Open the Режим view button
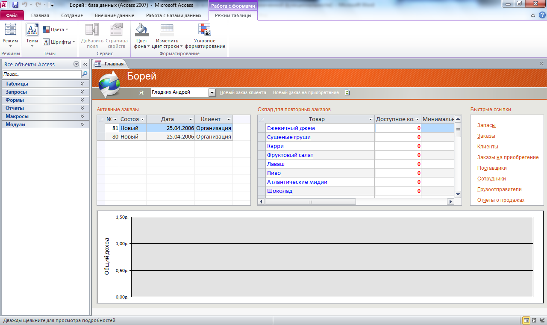 point(10,35)
